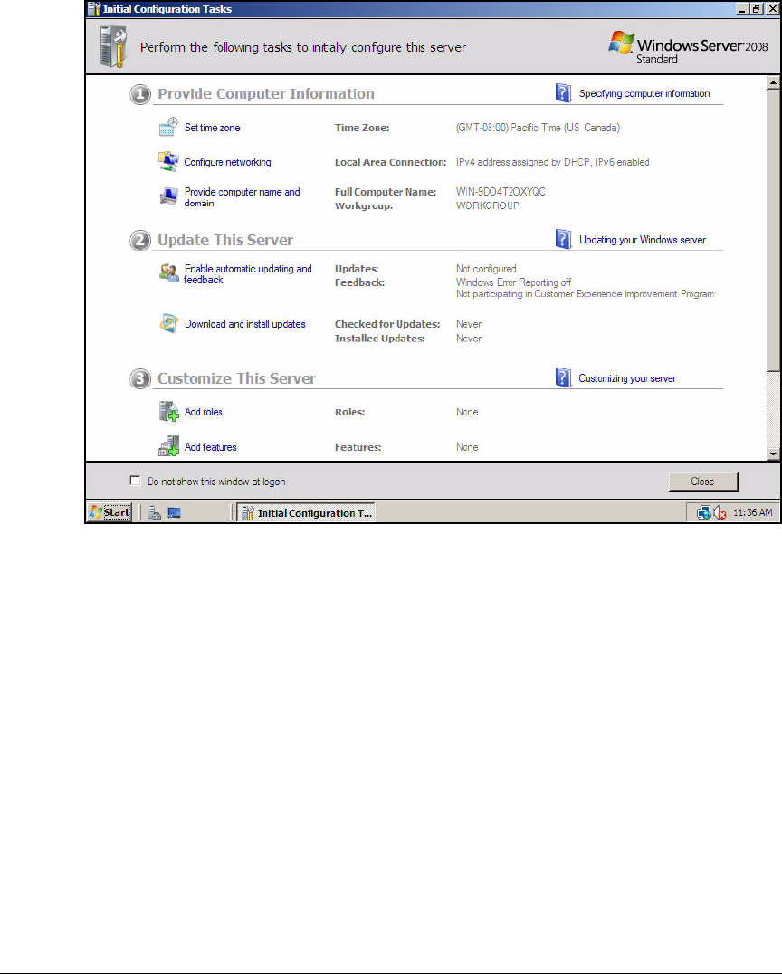
Task: Open Server Manager from quick launch
Action: click(x=155, y=512)
